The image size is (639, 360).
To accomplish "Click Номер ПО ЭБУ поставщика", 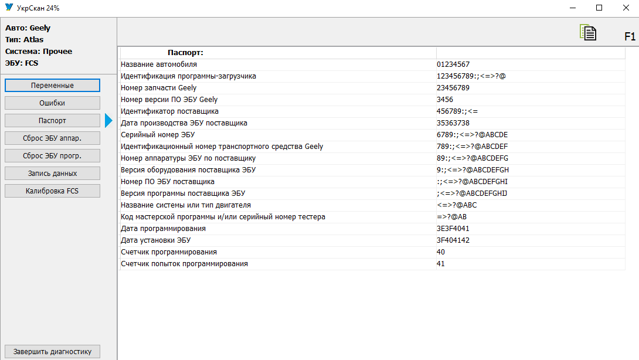I will pos(168,181).
